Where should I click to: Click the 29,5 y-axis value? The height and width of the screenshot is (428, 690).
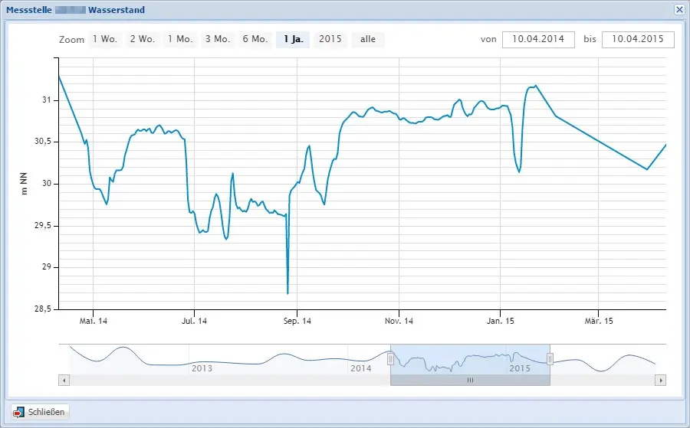point(43,225)
